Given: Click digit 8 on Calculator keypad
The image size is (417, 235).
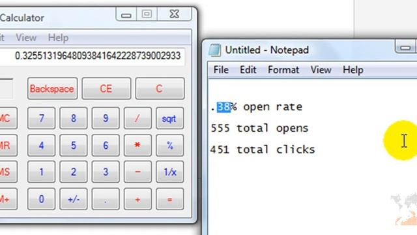Looking at the screenshot, I should 74,118.
